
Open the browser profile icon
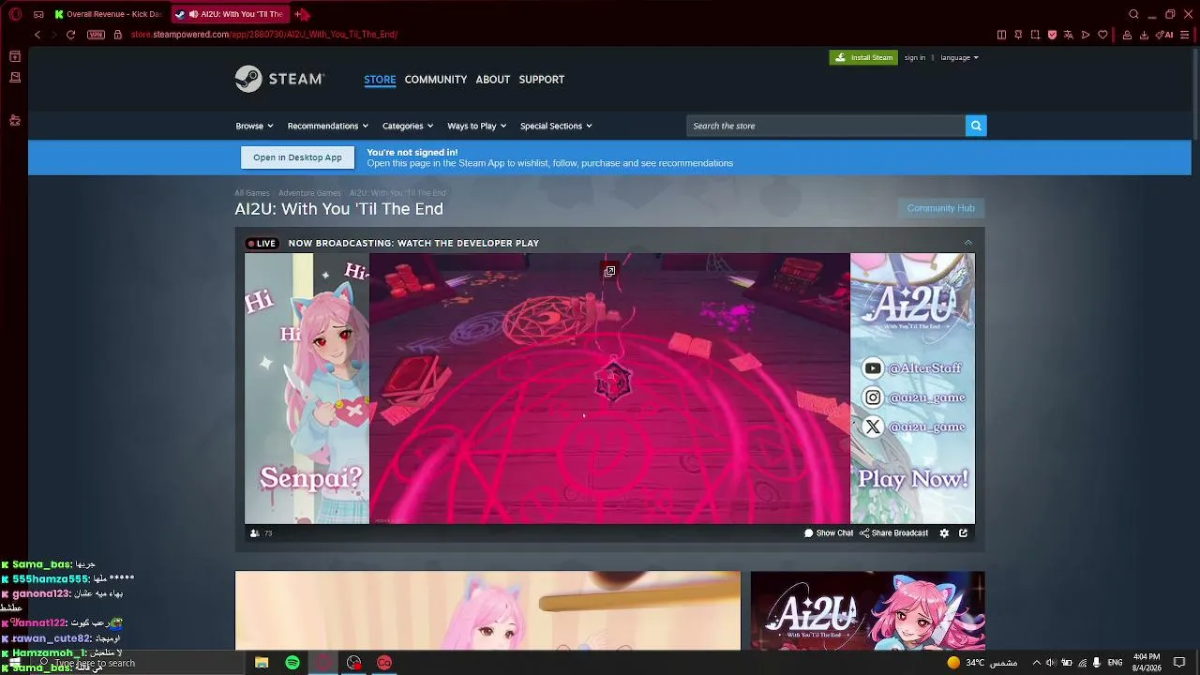tap(1127, 35)
